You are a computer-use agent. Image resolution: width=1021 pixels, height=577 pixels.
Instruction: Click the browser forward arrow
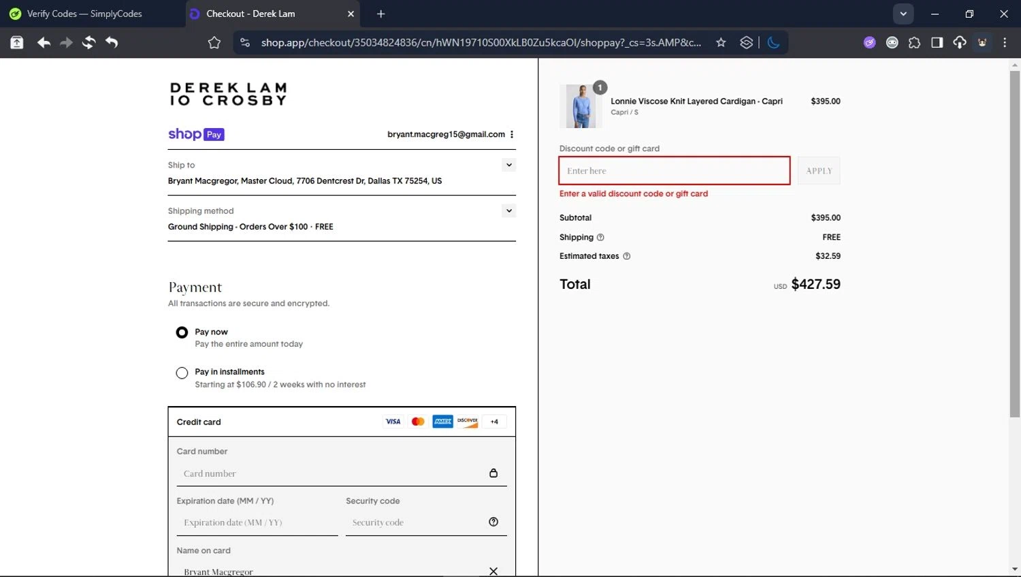click(x=66, y=42)
